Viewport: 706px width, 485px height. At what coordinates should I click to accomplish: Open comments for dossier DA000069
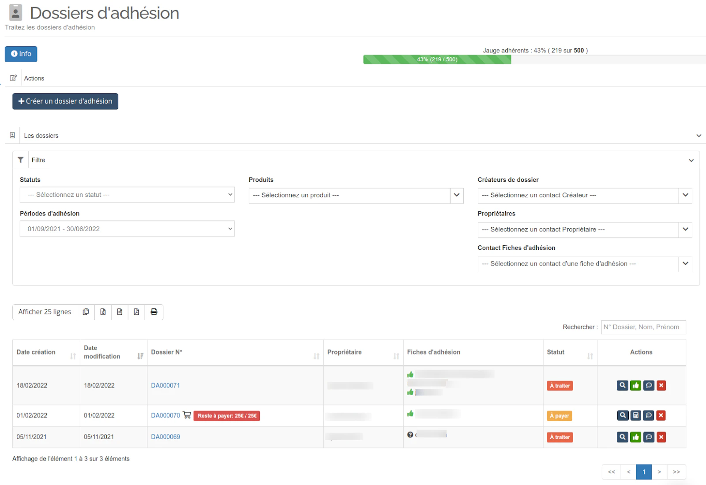(649, 437)
